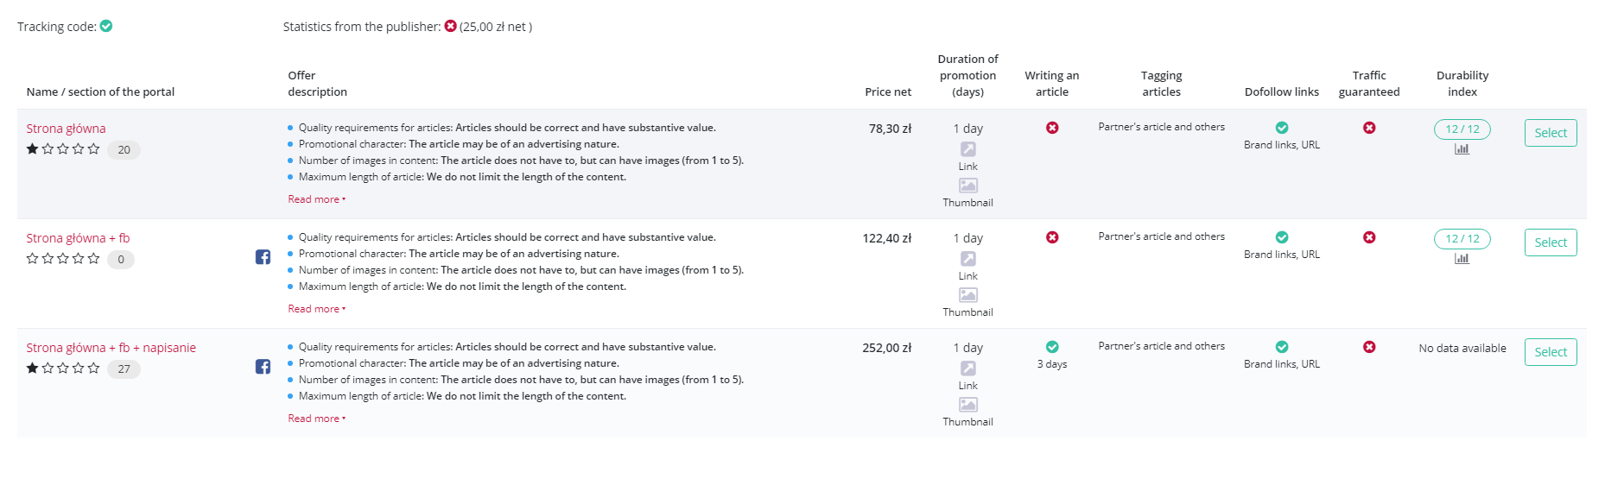This screenshot has width=1605, height=485.
Task: Click the Link icon in first offer row
Action: 968,149
